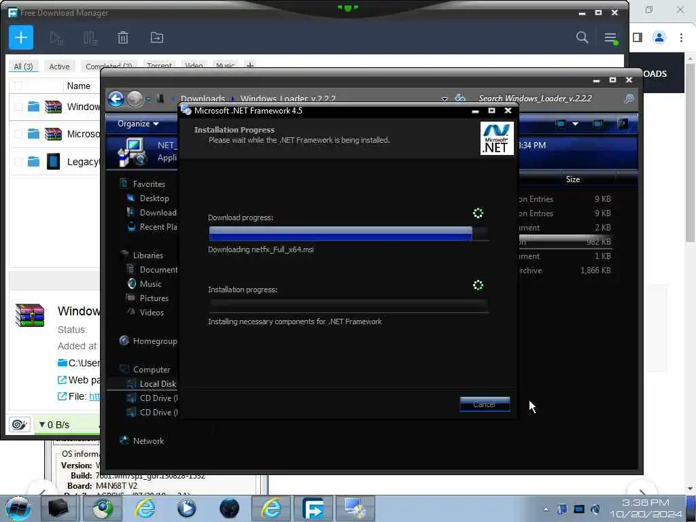
Task: Open the Organize dropdown menu
Action: pos(138,124)
